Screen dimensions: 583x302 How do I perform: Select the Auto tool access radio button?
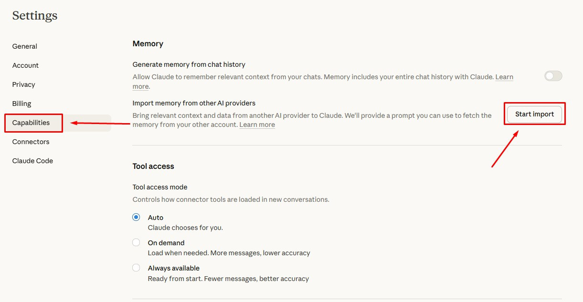pyautogui.click(x=137, y=217)
